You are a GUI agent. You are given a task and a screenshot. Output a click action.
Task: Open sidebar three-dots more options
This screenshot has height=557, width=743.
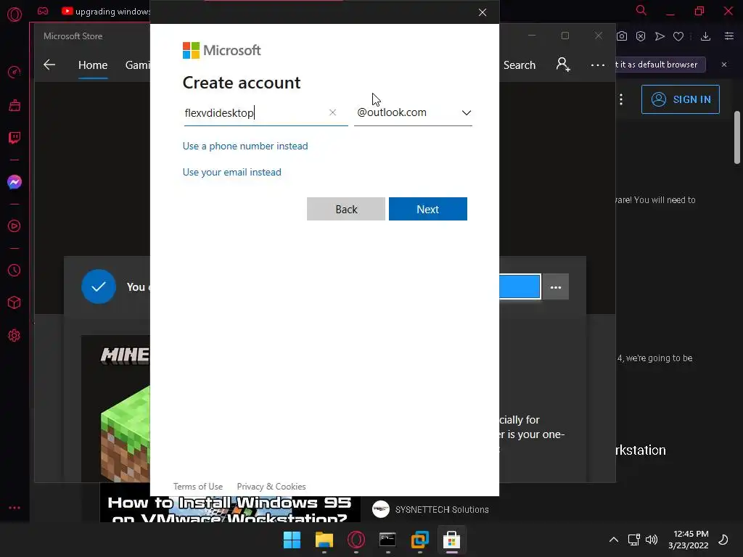[15, 508]
